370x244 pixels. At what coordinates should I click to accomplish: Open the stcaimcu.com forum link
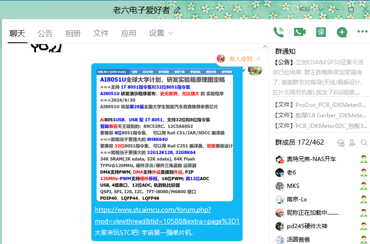(x=167, y=215)
